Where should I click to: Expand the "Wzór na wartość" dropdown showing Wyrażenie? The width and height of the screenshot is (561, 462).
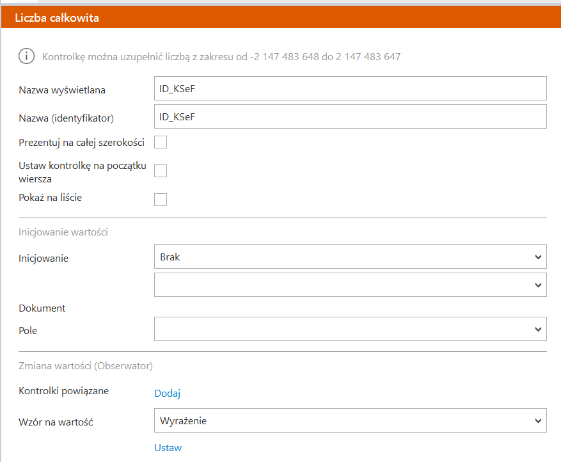point(350,420)
